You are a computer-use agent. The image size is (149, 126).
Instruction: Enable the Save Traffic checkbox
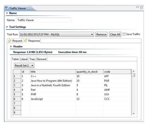pyautogui.click(x=124, y=34)
